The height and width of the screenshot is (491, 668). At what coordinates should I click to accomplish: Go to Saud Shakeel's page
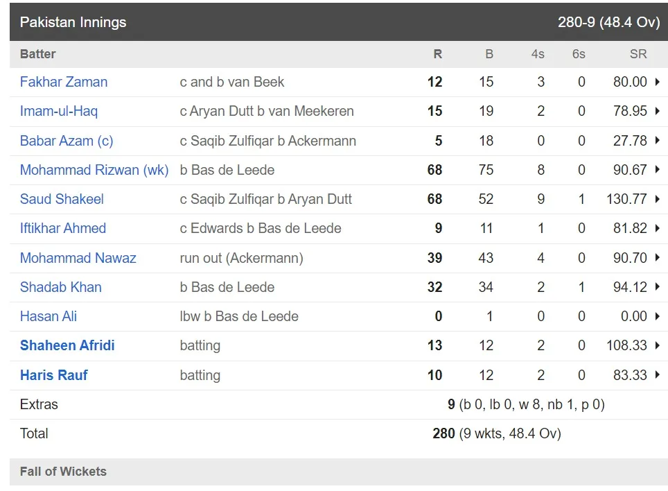(x=62, y=199)
